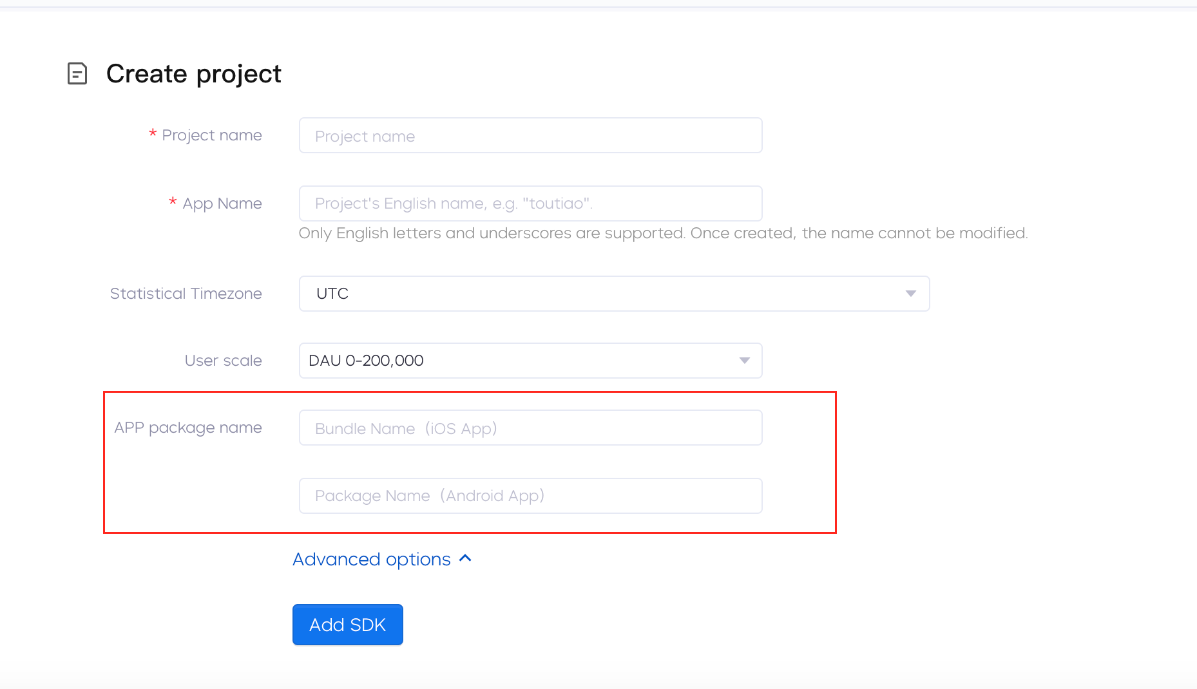Click the hint text about English letters
Image resolution: width=1197 pixels, height=689 pixels.
tap(663, 233)
